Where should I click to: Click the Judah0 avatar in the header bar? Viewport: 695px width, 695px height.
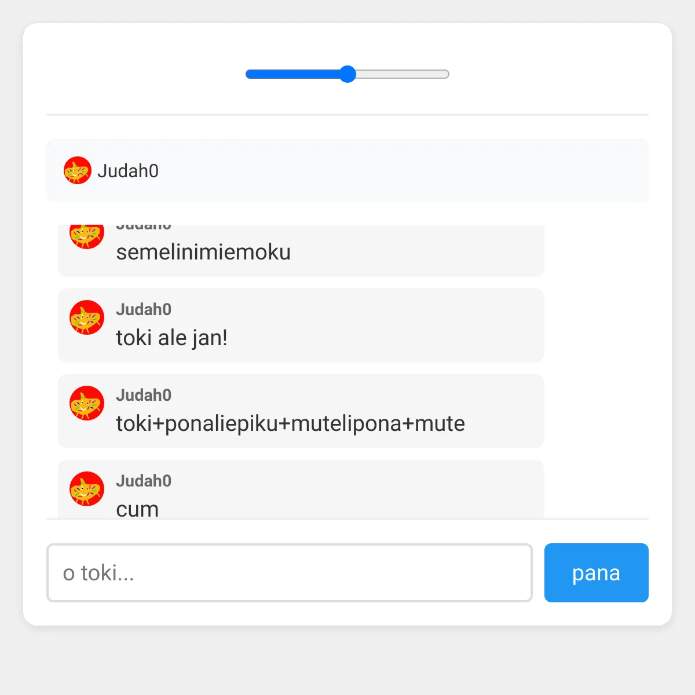tap(78, 170)
